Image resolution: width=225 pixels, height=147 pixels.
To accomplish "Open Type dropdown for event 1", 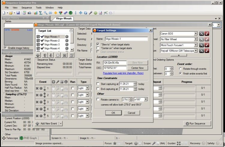I will point(87,88).
